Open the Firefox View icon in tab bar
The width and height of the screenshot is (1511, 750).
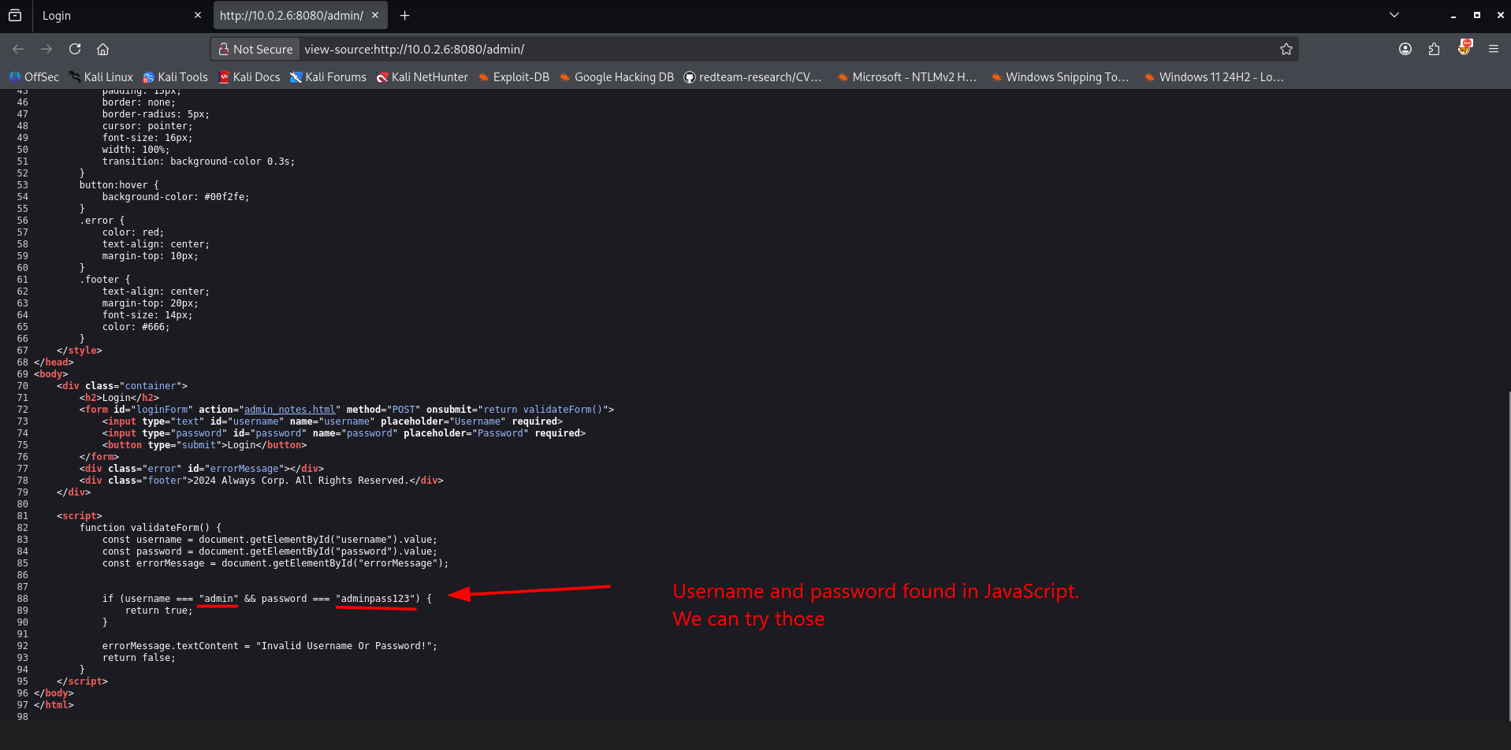click(15, 15)
